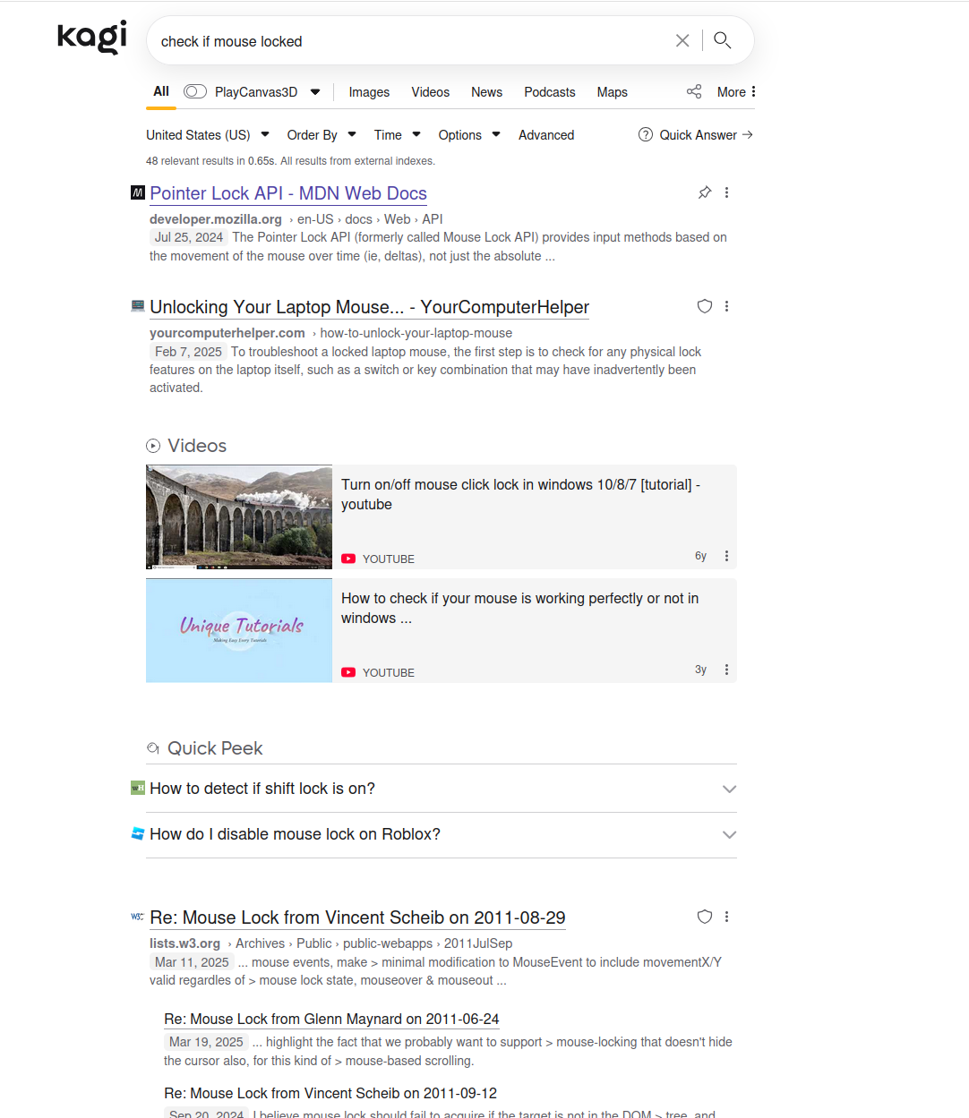Click shield icon on lists.w3.org result

(x=705, y=917)
